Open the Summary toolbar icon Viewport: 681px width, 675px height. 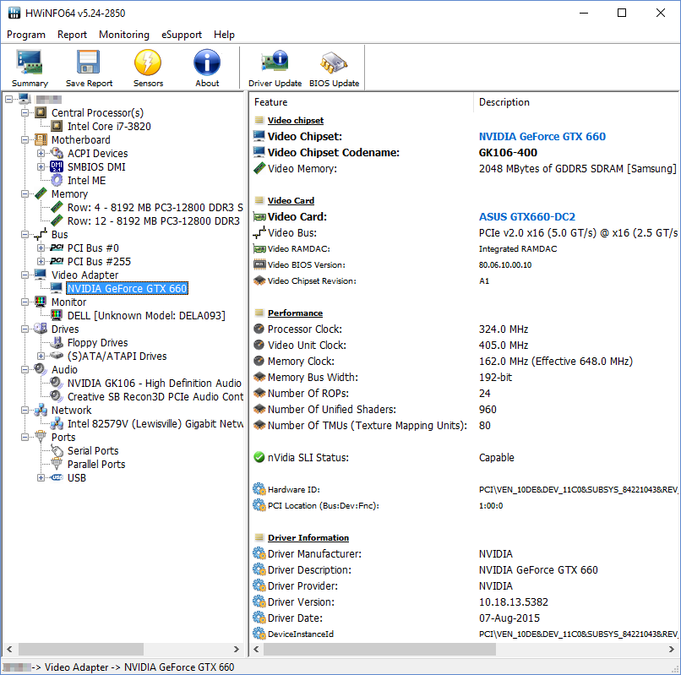click(x=30, y=68)
